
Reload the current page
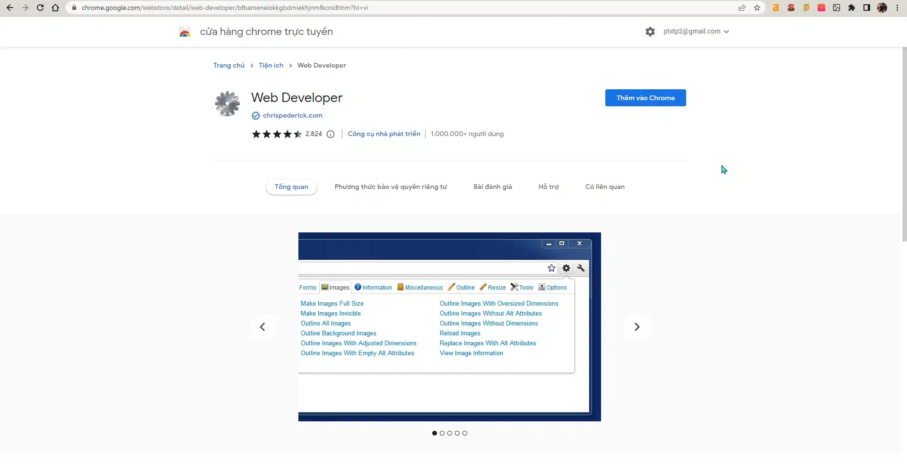(40, 8)
